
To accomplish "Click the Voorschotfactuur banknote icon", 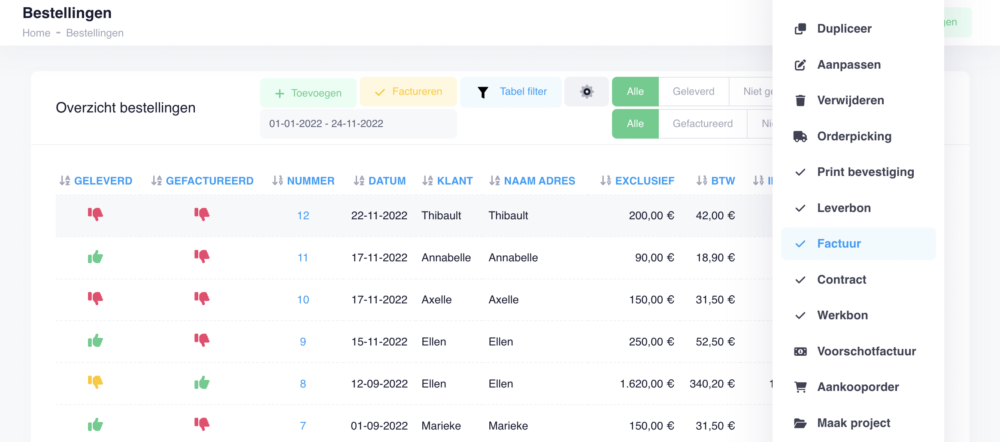I will click(800, 351).
